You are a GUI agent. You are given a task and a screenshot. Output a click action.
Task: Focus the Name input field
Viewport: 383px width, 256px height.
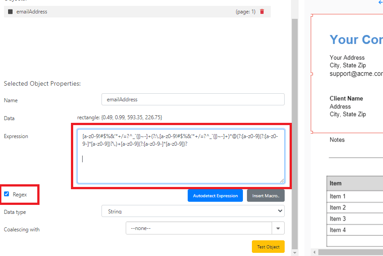tap(193, 99)
